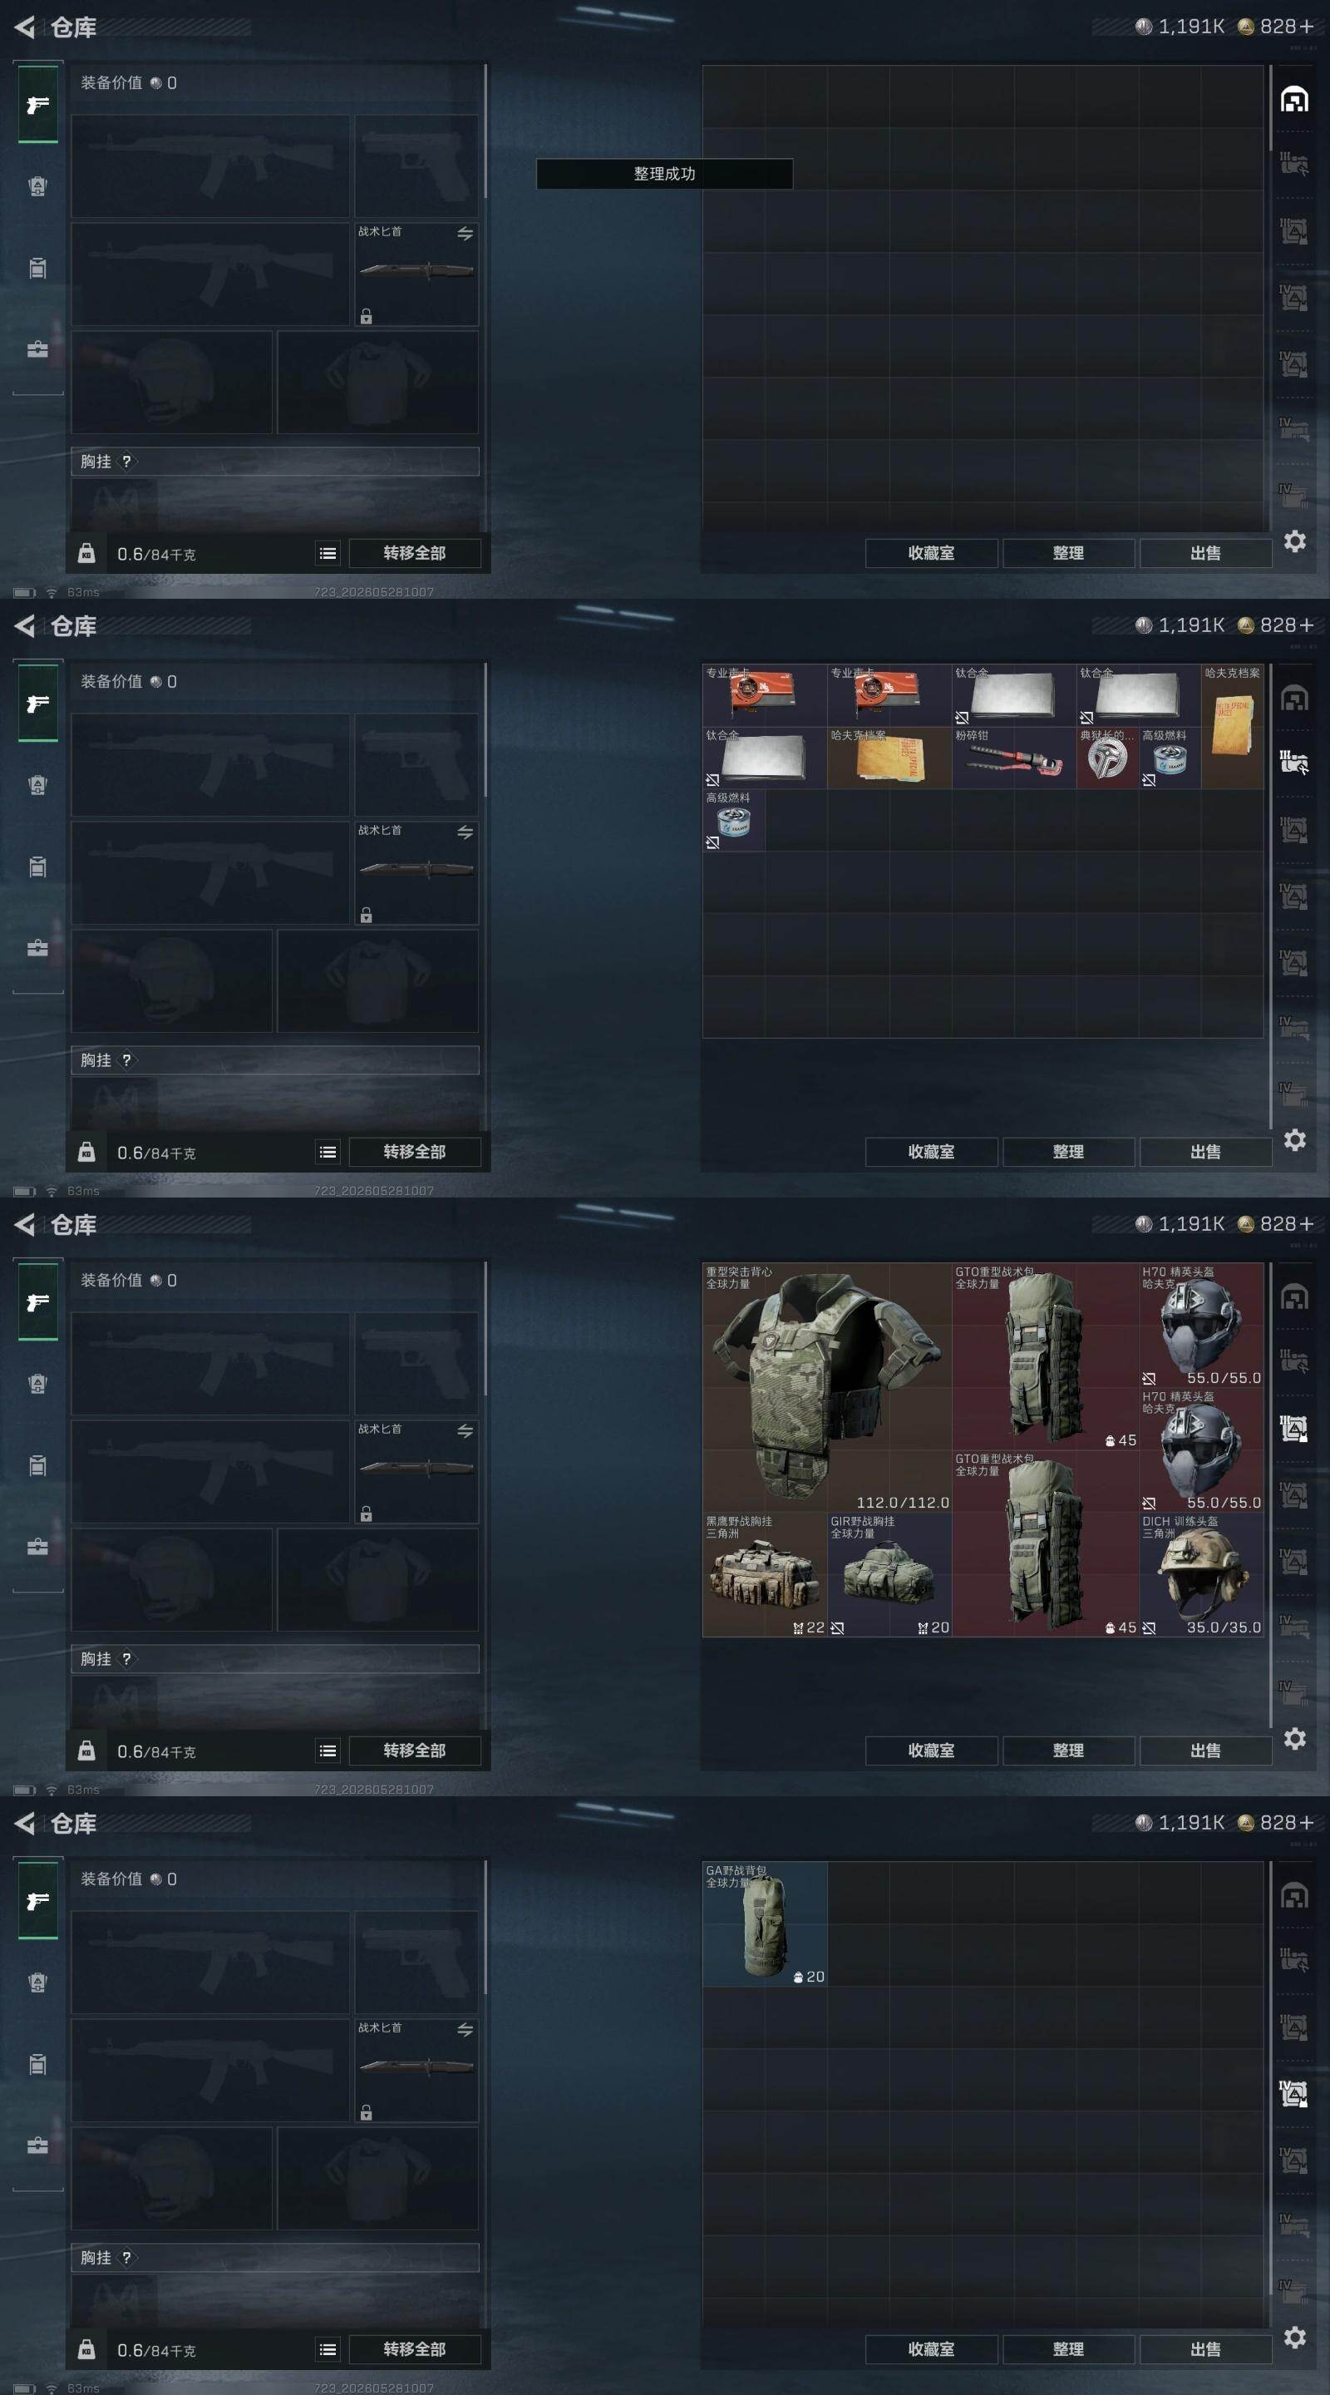1330x2395 pixels.
Task: Open the settings gear on the 粉碎钳 screen
Action: [1295, 1140]
